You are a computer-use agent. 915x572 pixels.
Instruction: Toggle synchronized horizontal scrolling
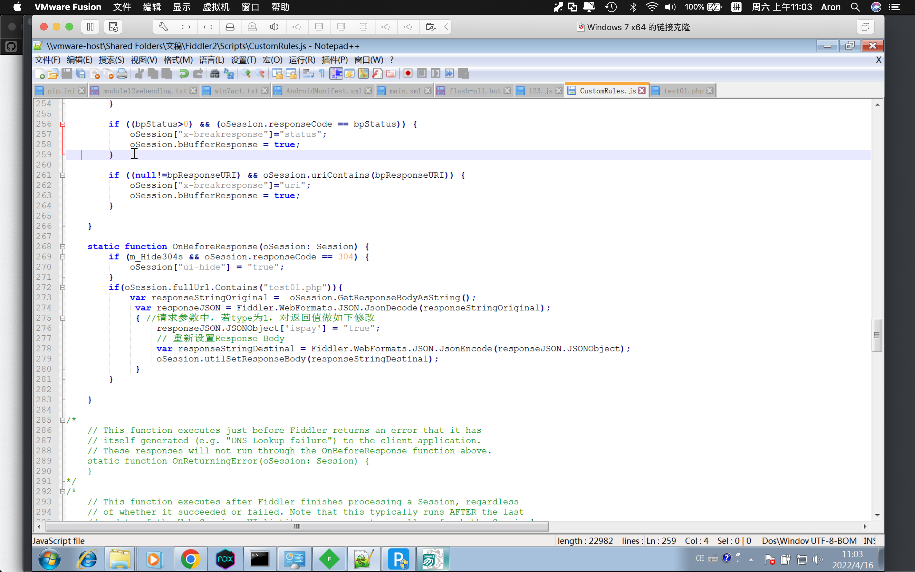pyautogui.click(x=291, y=73)
